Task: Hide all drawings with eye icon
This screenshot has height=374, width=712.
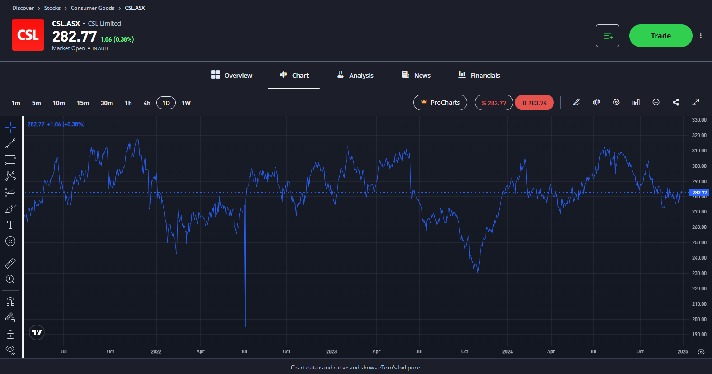Action: [x=10, y=350]
